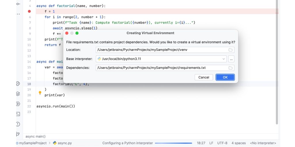Click the more tool windows ellipsis

[x=18, y=13]
